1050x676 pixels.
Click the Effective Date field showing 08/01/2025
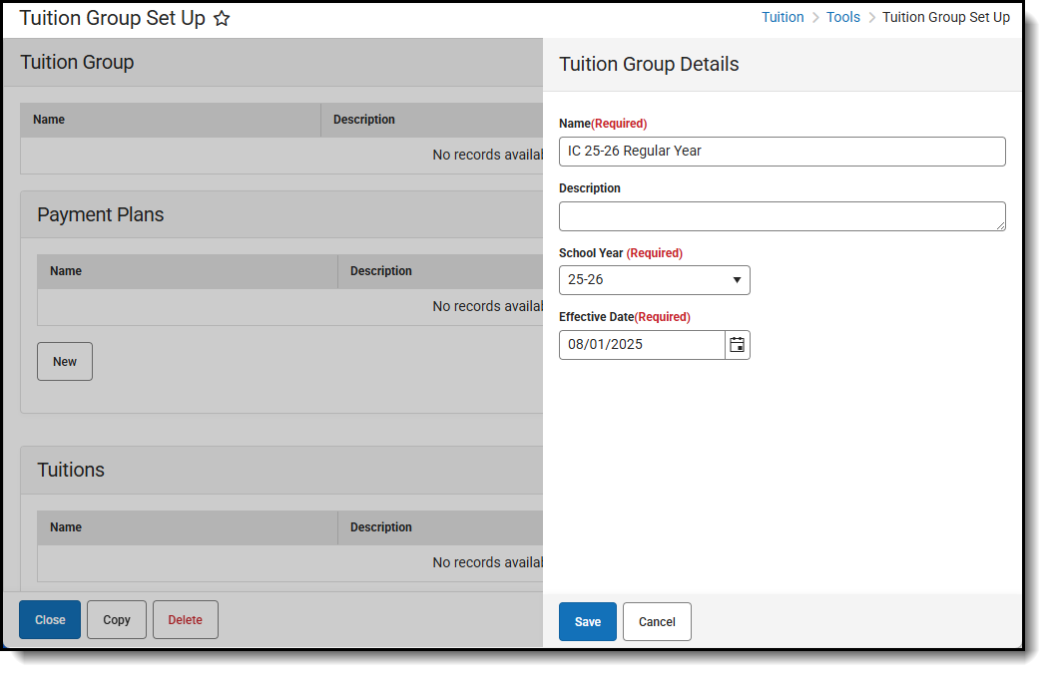(x=642, y=345)
